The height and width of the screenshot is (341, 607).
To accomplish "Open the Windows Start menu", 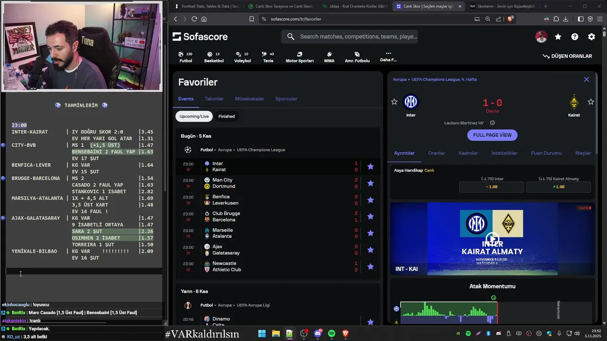I will [262, 334].
